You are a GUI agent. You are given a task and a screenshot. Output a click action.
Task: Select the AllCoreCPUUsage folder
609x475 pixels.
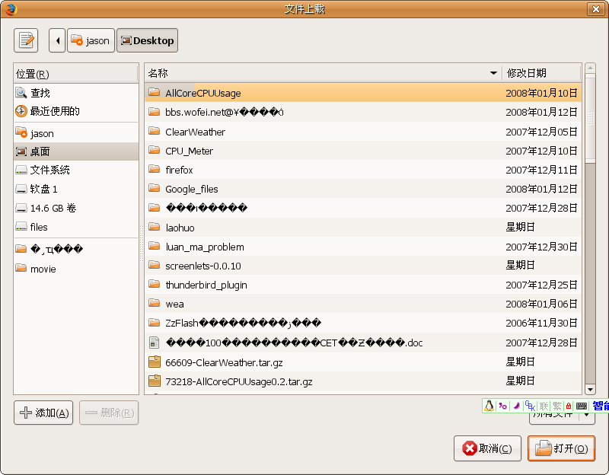(363, 93)
